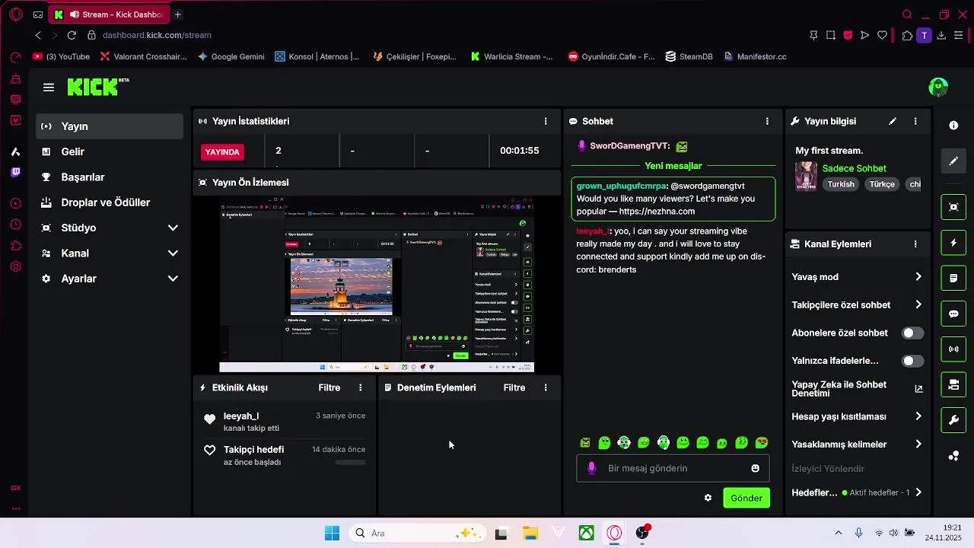
Task: Open the Sohbet panel three-dot menu
Action: pos(767,121)
